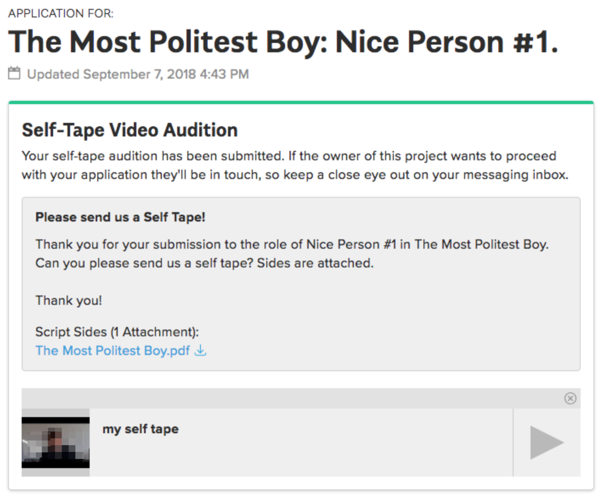Click the green bar atop the audition card
Image resolution: width=604 pixels, height=500 pixels.
(301, 102)
